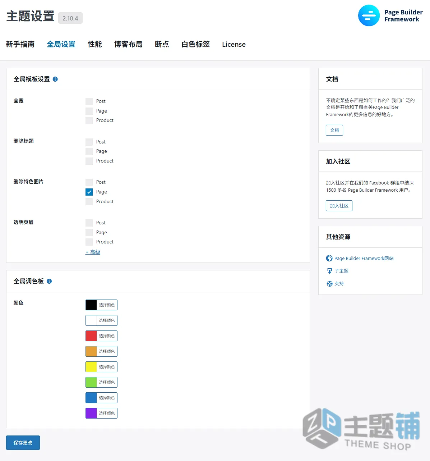Viewport: 430px width, 461px height.
Task: Open the License tab
Action: [x=234, y=44]
